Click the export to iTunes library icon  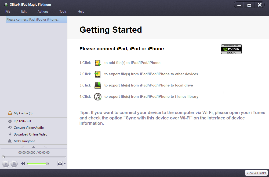[98, 97]
